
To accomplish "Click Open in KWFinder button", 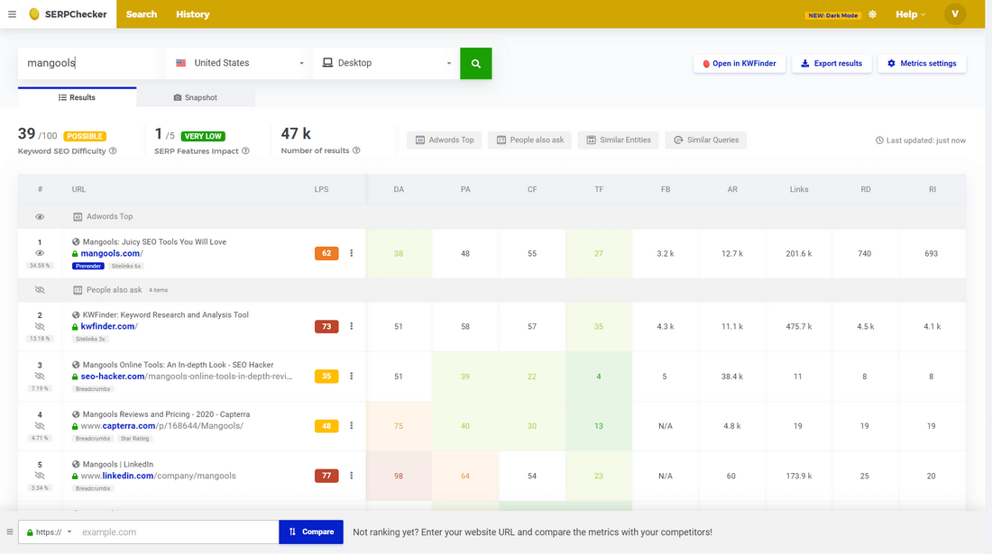I will [739, 63].
